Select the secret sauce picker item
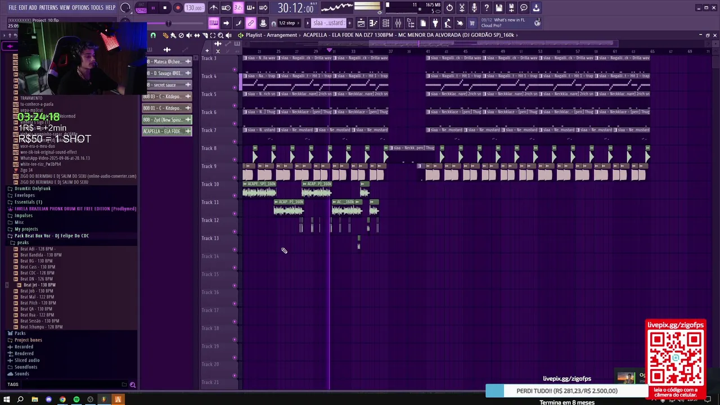The height and width of the screenshot is (405, 720). pos(167,85)
